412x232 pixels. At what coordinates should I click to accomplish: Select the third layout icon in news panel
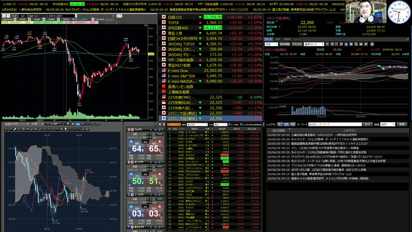tap(293, 125)
